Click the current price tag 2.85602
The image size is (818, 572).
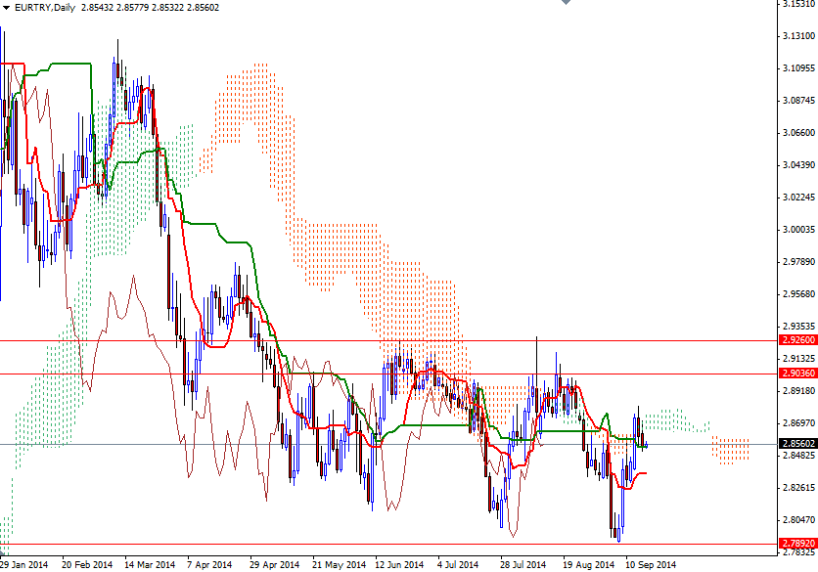tap(794, 443)
